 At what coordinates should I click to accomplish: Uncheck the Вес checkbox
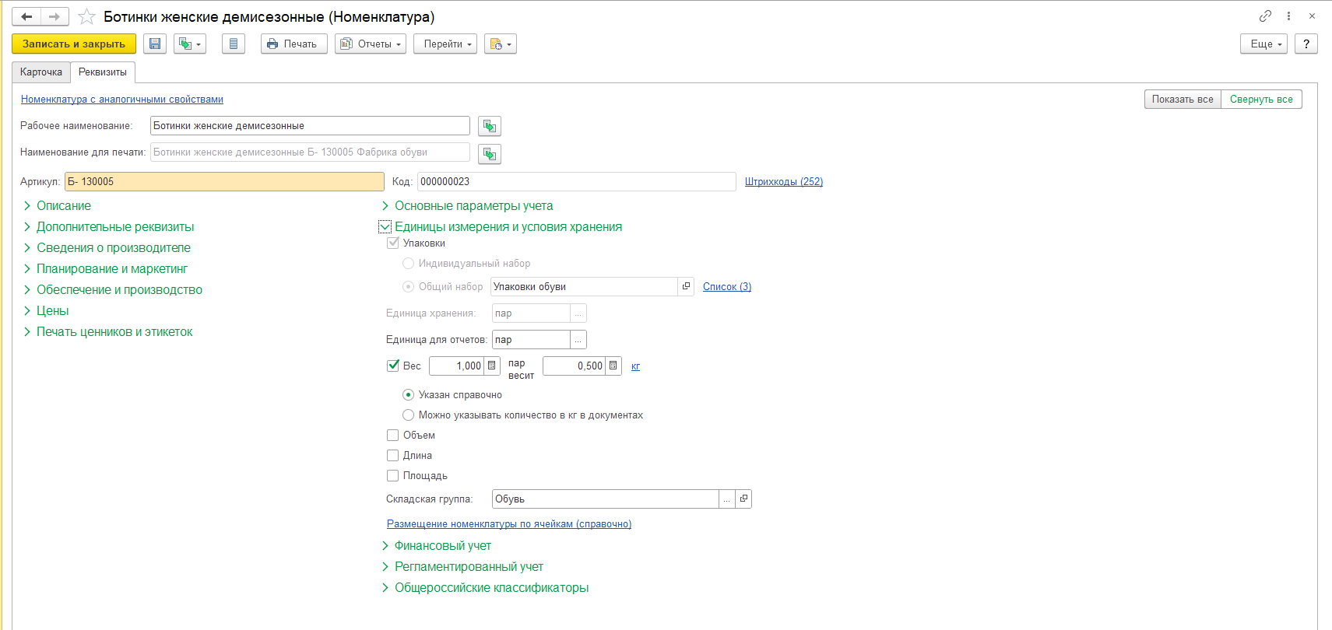[x=393, y=366]
